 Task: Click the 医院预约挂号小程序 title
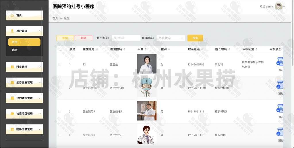click(x=73, y=6)
